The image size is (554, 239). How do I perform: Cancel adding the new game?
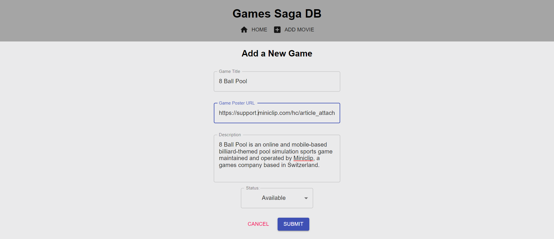(x=258, y=224)
